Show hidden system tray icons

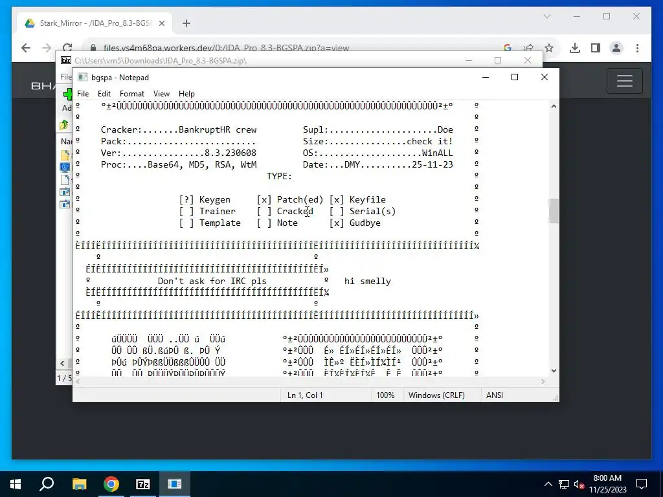pos(548,484)
